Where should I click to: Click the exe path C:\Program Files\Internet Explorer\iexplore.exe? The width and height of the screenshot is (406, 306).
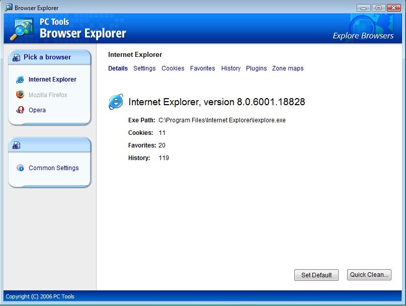point(222,120)
